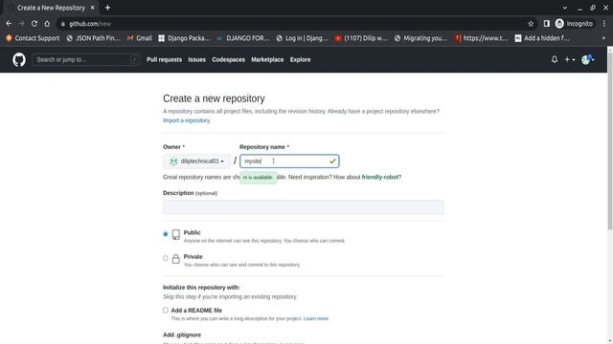This screenshot has width=613, height=344.
Task: Toggle the browser side panel
Action: tap(547, 24)
